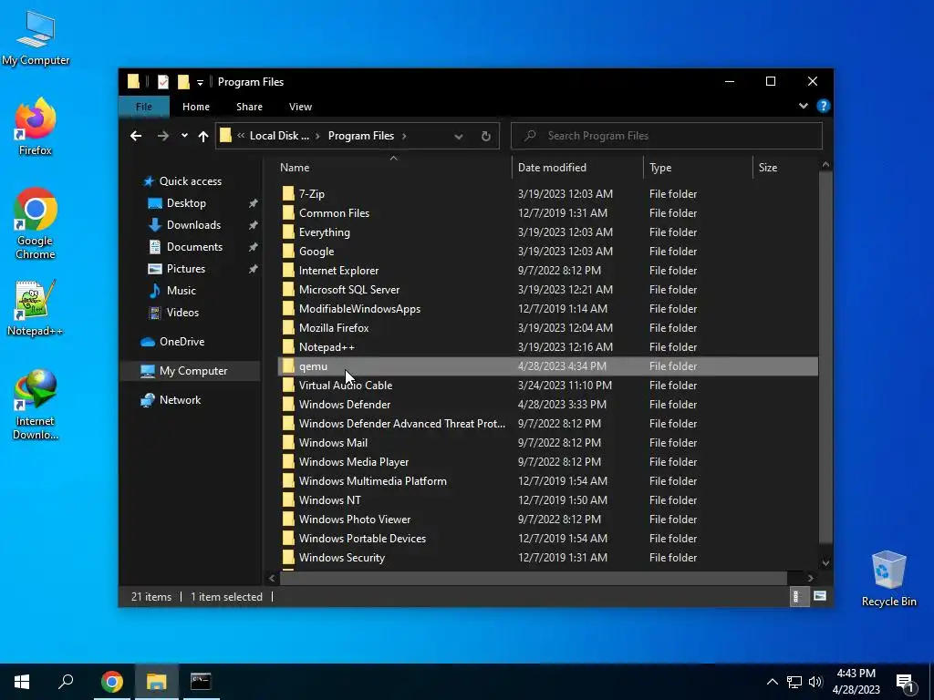This screenshot has height=700, width=934.
Task: Click New Folder icon in Quick Access Toolbar
Action: (183, 81)
